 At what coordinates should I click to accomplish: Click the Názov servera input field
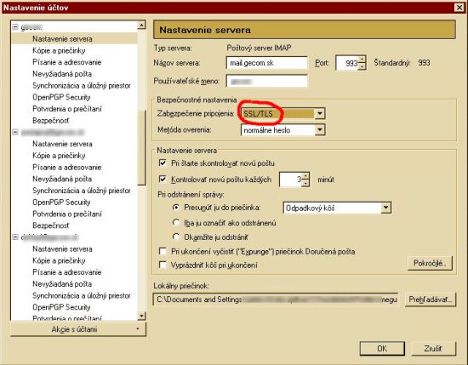(x=267, y=63)
